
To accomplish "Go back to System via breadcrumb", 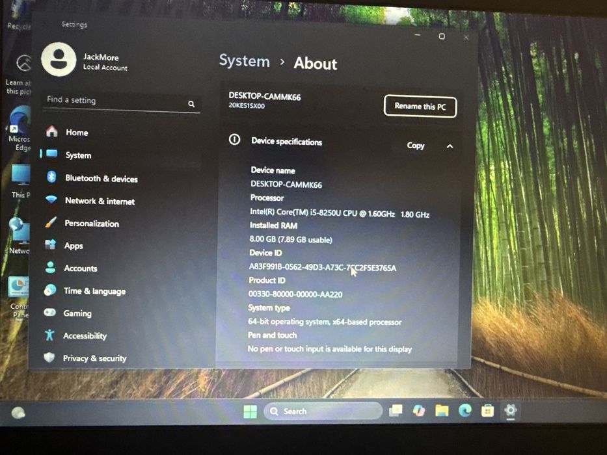I will pos(244,61).
